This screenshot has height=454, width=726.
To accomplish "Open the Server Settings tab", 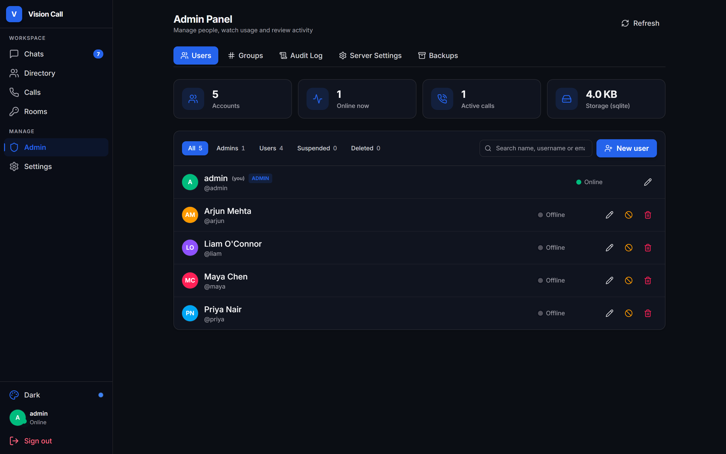I will coord(370,55).
